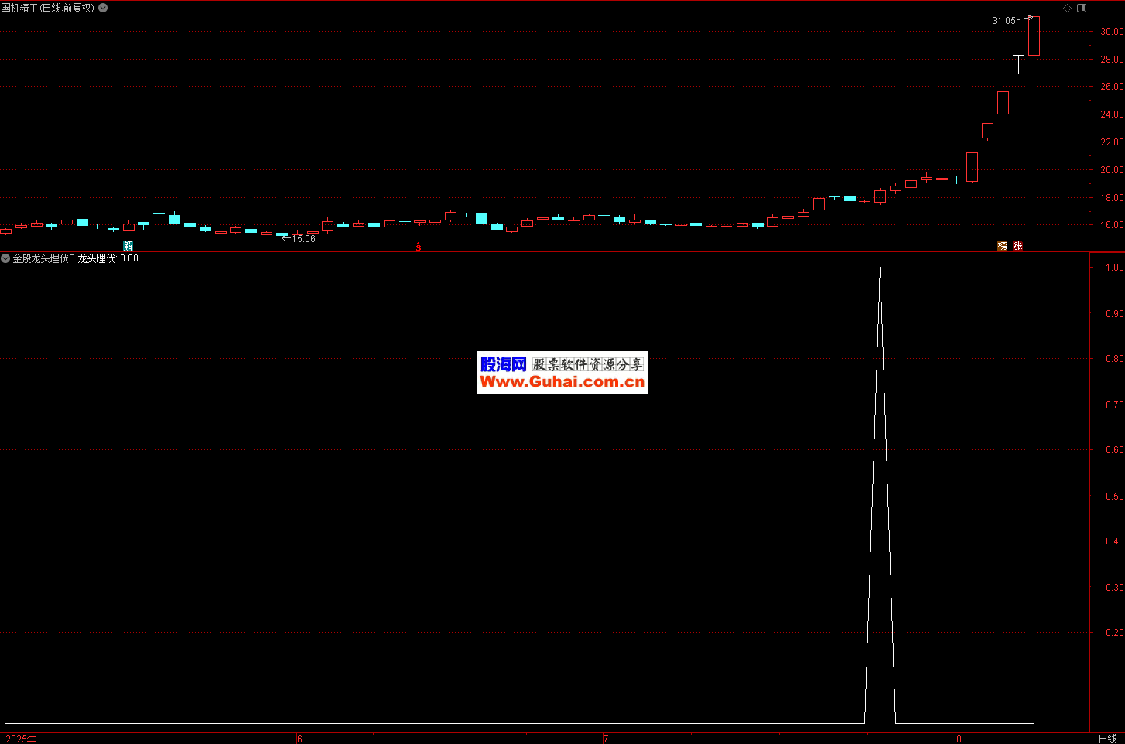Click the 28.00 price axis label
The image size is (1125, 744).
pos(1112,60)
